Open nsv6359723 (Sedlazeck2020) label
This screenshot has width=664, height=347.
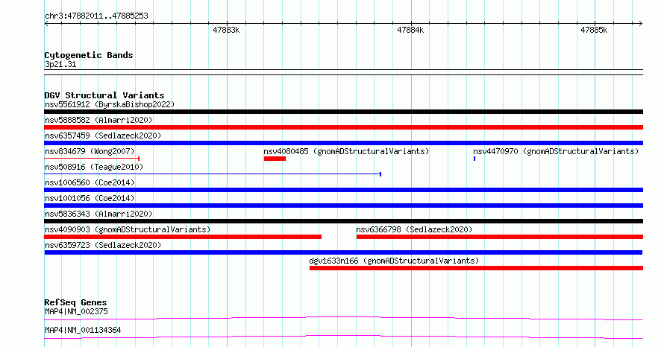coord(103,245)
